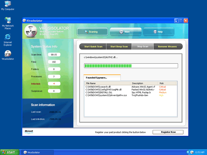207x155 pixels.
Task: Open the Main tab
Action: click(125, 32)
